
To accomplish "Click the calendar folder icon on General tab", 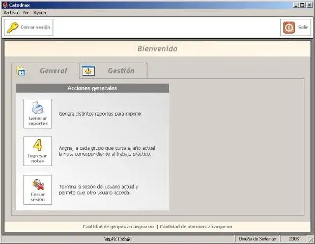I will (x=21, y=71).
